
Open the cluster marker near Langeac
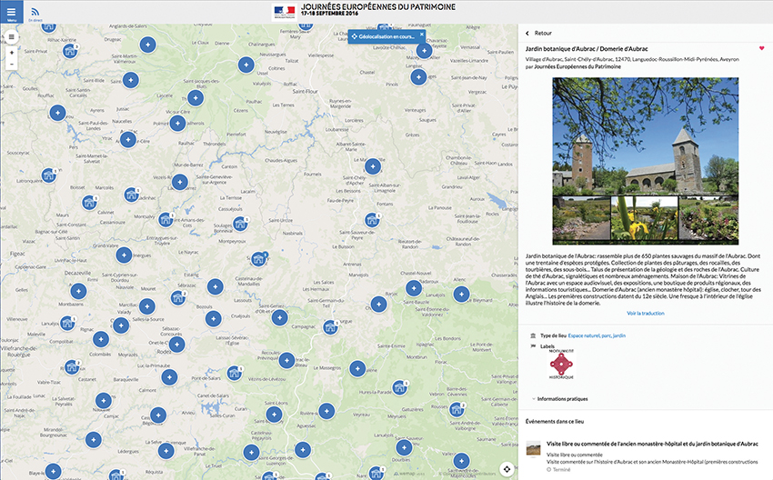point(418,77)
